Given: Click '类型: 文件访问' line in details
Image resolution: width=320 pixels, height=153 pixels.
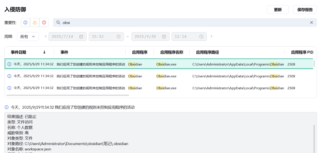Looking at the screenshot, I should pos(20,122).
